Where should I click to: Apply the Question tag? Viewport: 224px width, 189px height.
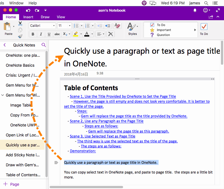(160, 35)
